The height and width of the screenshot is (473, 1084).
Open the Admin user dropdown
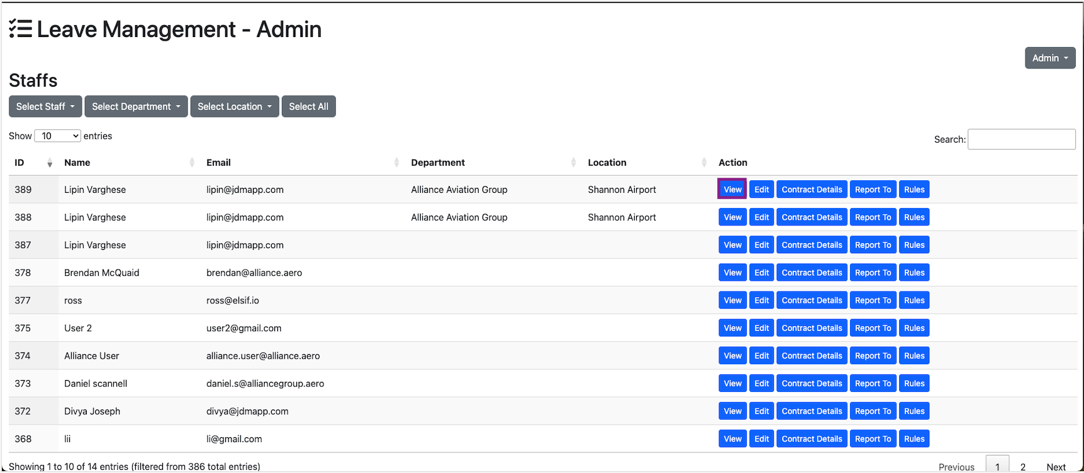pyautogui.click(x=1049, y=58)
